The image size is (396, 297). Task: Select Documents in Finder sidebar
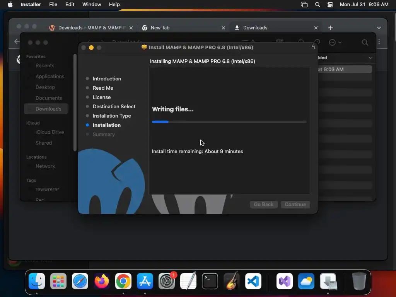[x=49, y=98]
